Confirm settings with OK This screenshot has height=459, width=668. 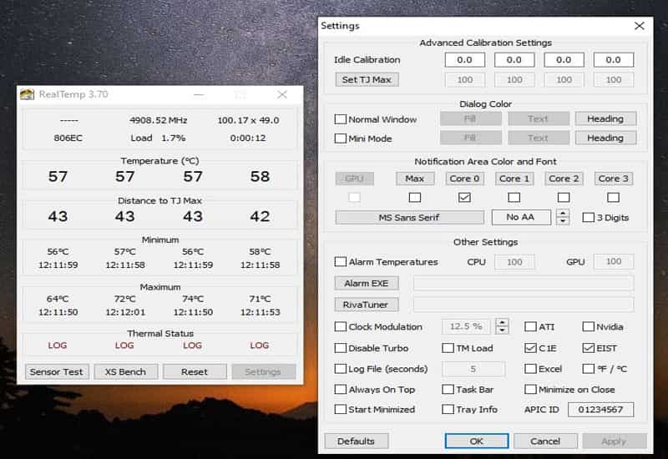pyautogui.click(x=477, y=441)
